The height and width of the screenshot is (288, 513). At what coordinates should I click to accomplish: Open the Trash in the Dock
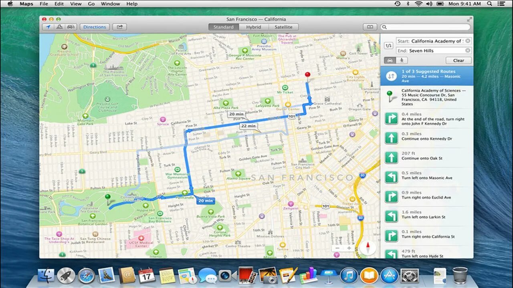coord(460,276)
